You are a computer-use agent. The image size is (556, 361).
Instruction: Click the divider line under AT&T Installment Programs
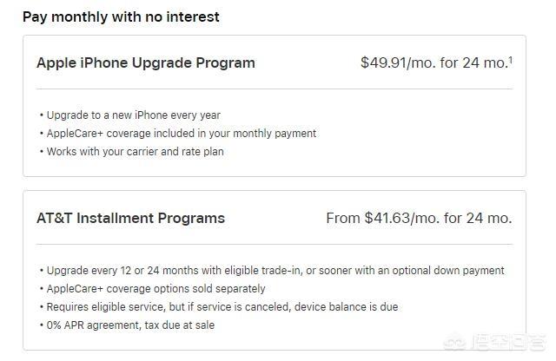(x=274, y=245)
